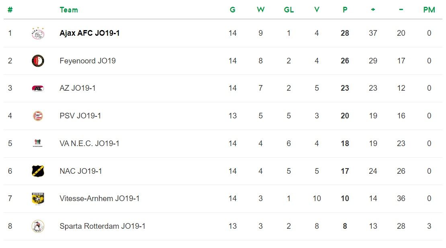Open the Ajax AFC JO19-1 team link

90,33
